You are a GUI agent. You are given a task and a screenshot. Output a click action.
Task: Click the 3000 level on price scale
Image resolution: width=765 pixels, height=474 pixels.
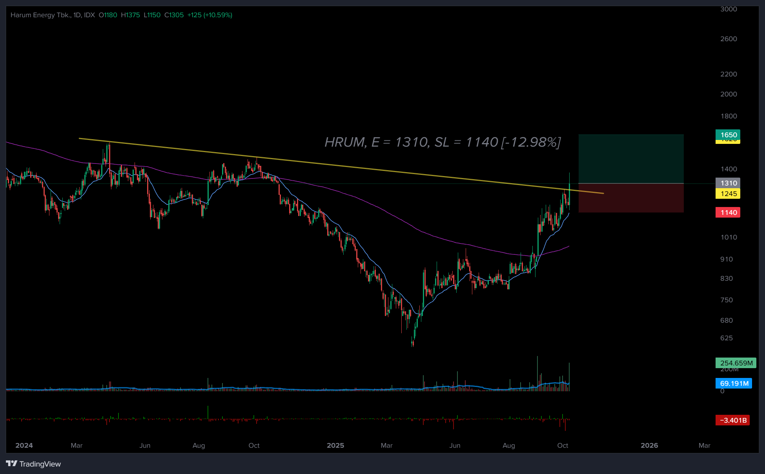point(729,9)
